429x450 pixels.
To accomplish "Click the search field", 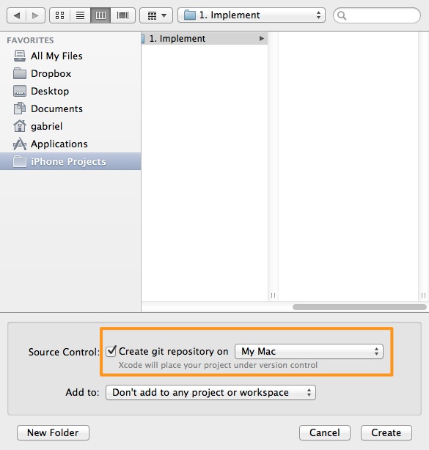I will pos(377,15).
